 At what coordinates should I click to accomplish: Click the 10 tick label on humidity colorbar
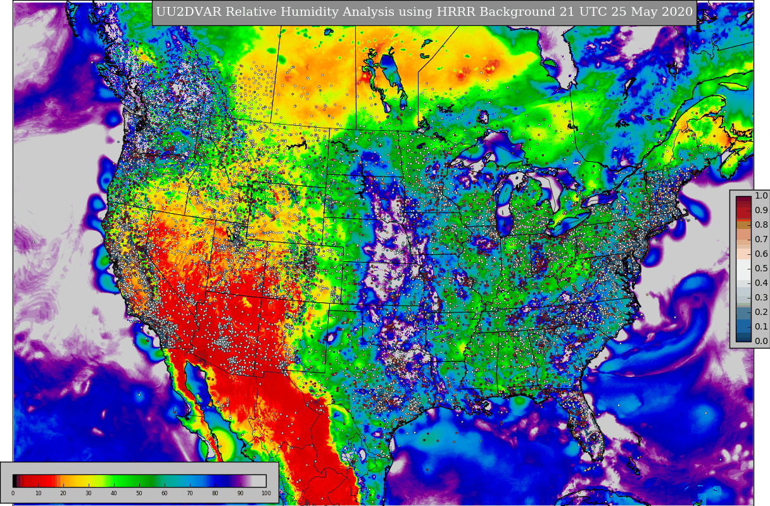click(x=38, y=493)
